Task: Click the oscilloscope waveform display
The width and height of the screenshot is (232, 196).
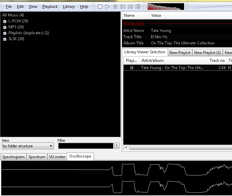Action: 116,178
